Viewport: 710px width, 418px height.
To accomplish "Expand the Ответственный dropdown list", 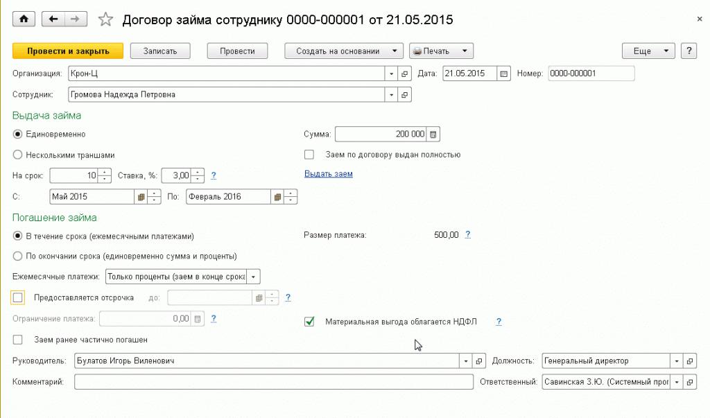I will click(x=677, y=382).
